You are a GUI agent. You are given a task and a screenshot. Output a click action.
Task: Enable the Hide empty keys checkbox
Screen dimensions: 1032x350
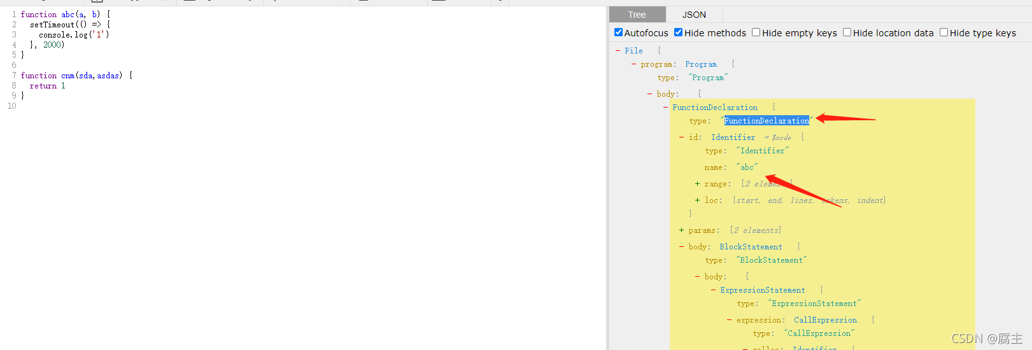pos(756,32)
